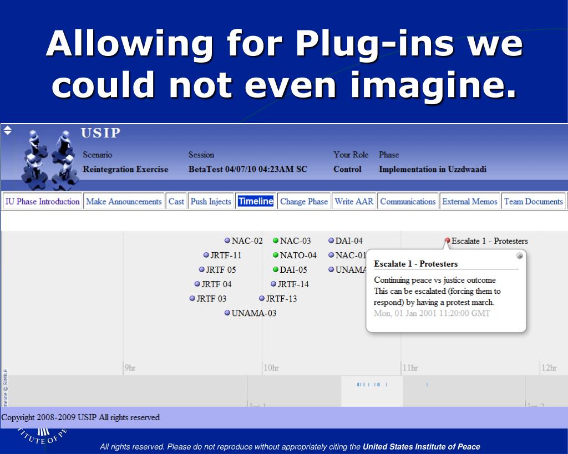Click the 10hr time label
The image size is (568, 454).
[271, 368]
